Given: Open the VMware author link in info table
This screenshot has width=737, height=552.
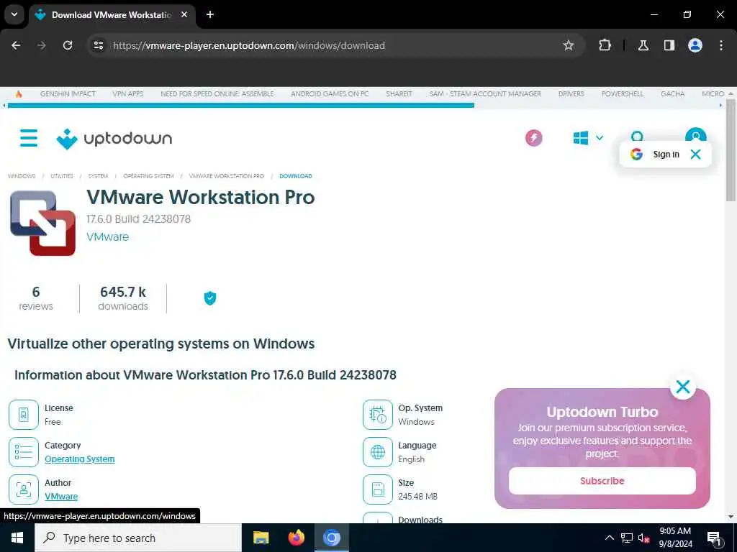Looking at the screenshot, I should [x=61, y=496].
